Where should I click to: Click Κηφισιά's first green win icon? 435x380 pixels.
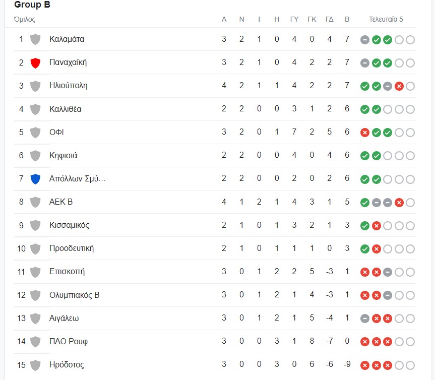(x=365, y=156)
